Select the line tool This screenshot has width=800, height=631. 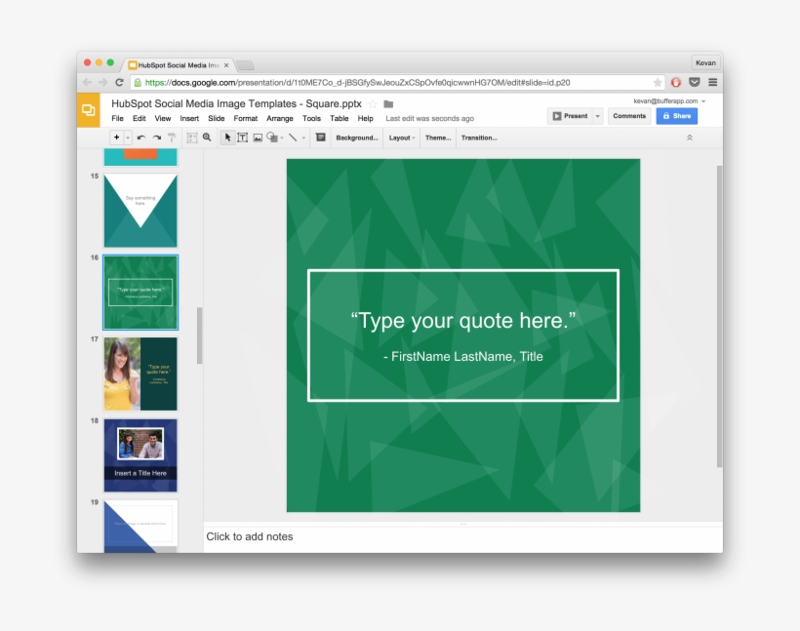[293, 138]
